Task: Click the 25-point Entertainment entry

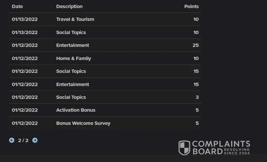Action: pos(73,45)
